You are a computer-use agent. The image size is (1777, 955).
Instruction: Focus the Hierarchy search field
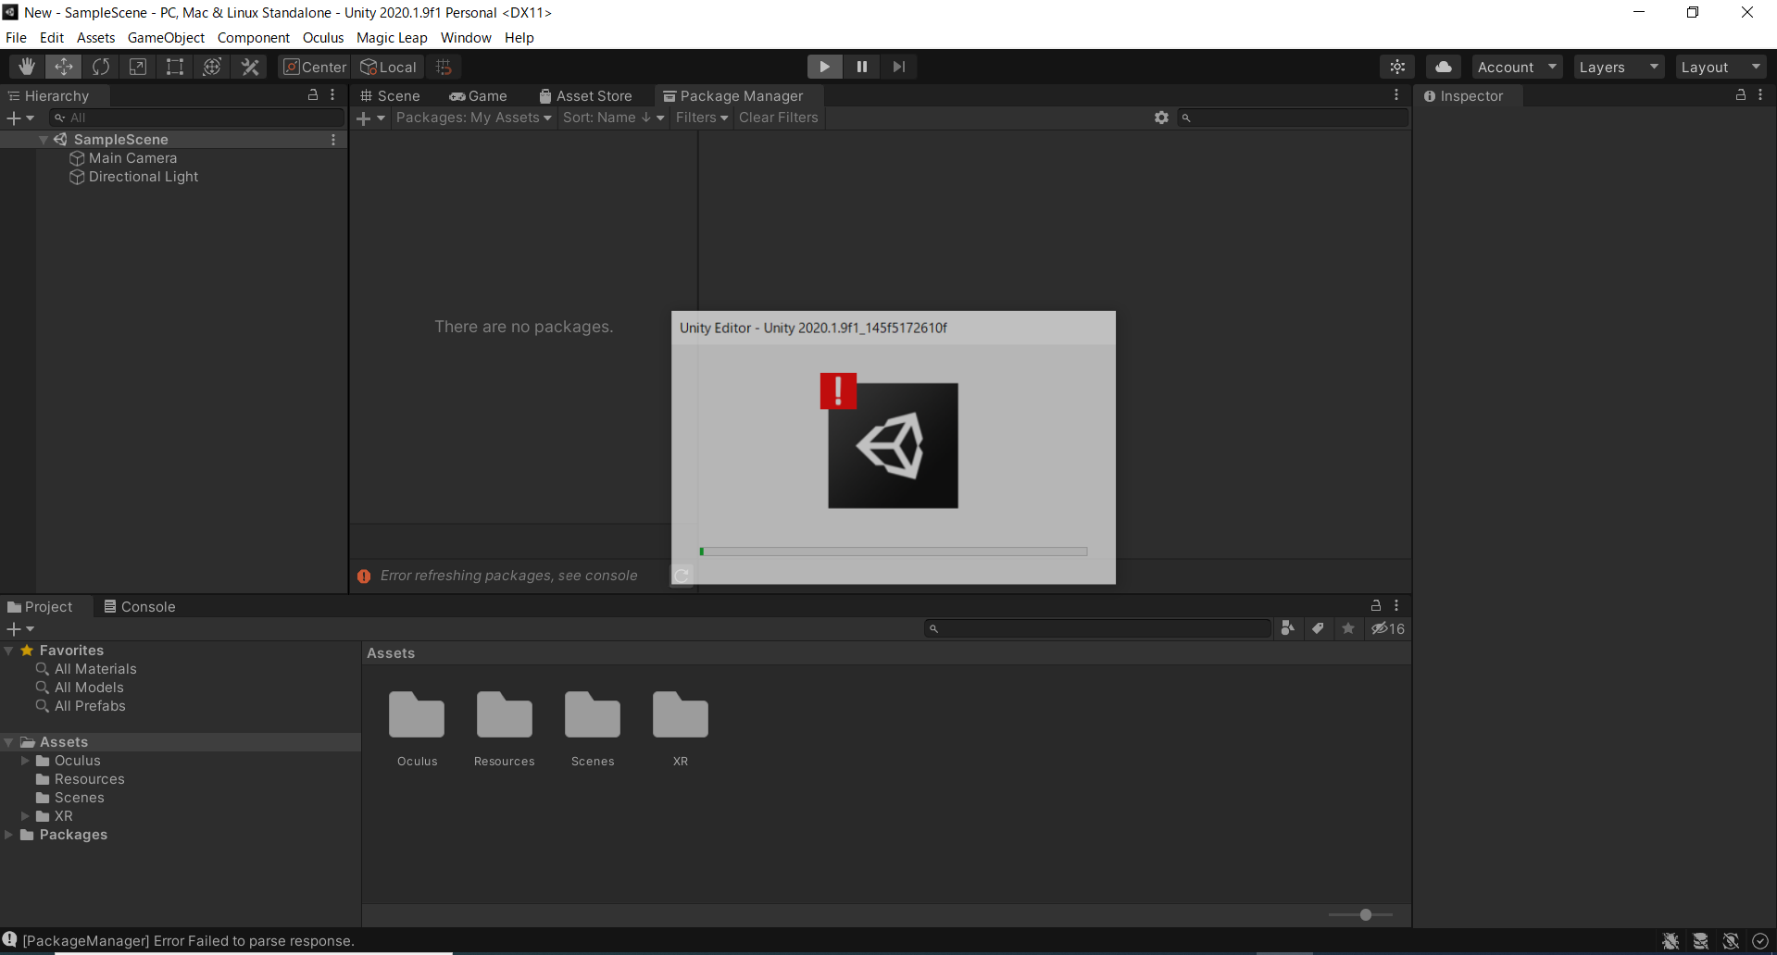point(196,118)
